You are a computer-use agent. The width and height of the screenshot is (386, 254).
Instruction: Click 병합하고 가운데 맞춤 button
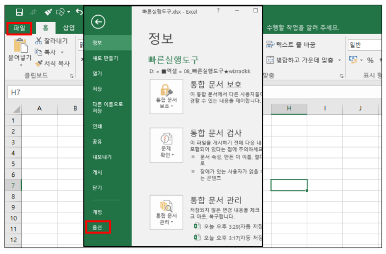pos(300,60)
